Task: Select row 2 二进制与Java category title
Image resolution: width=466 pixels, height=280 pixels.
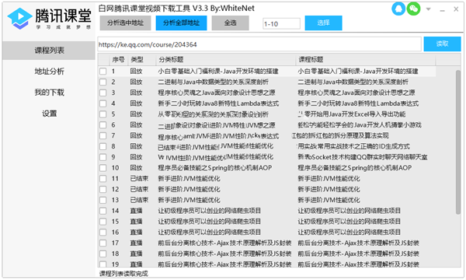Action: 213,82
